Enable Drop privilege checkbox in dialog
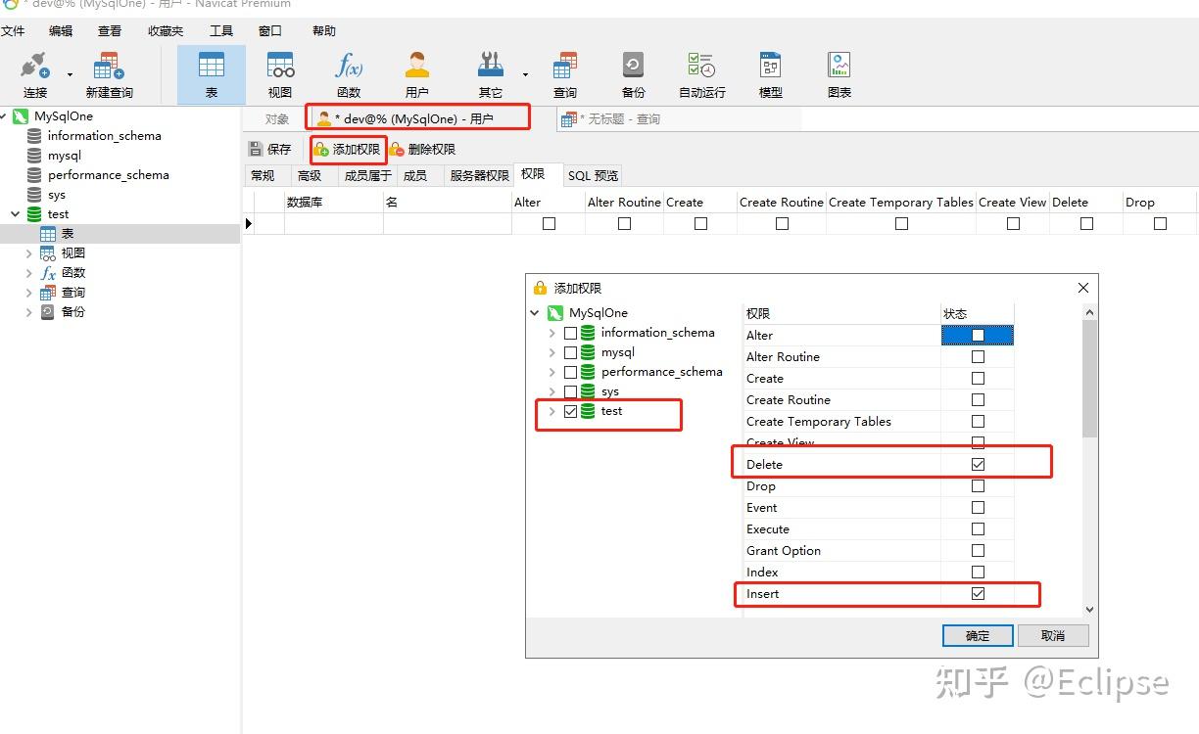This screenshot has width=1199, height=734. pyautogui.click(x=978, y=486)
